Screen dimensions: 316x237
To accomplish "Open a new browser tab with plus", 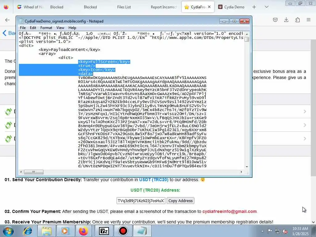I will coord(254,7).
